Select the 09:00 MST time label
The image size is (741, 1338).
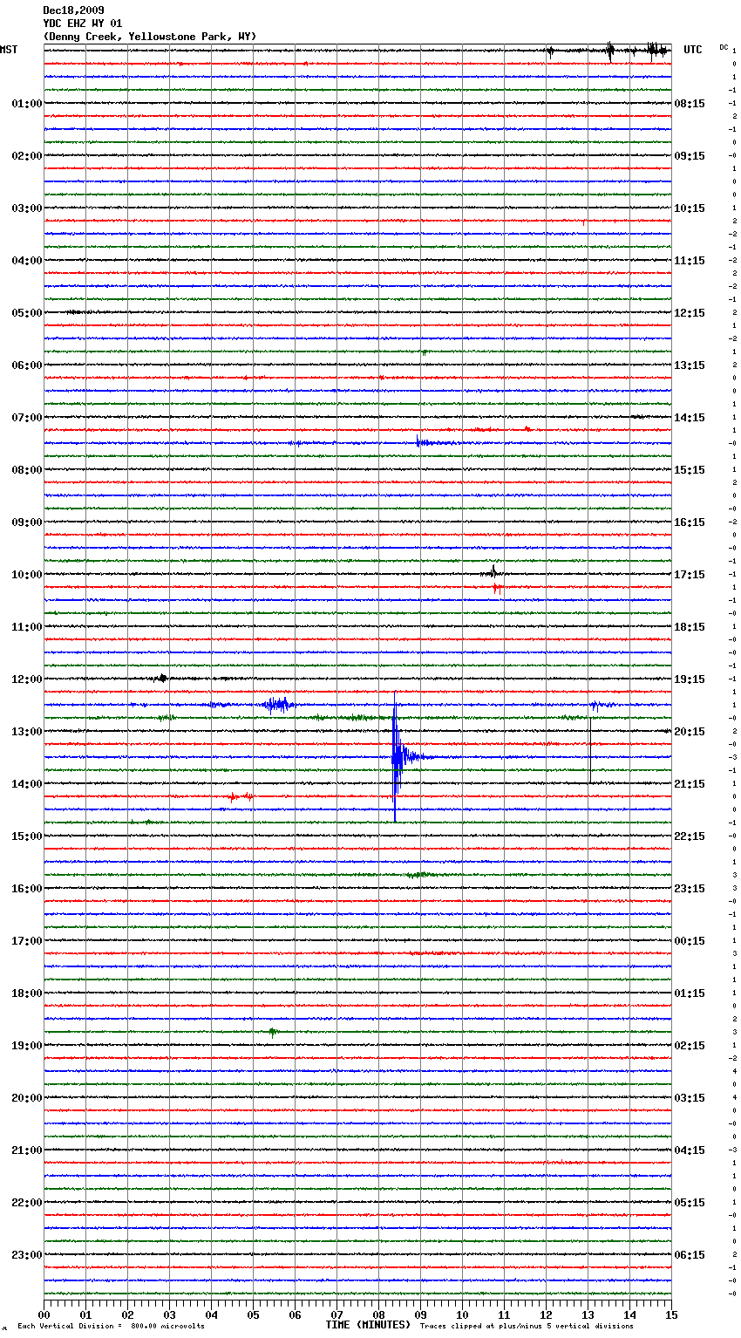27,522
